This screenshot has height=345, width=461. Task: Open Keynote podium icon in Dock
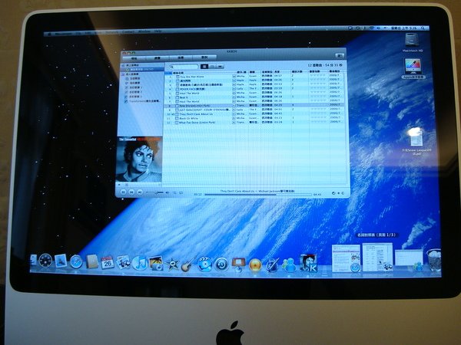238,265
